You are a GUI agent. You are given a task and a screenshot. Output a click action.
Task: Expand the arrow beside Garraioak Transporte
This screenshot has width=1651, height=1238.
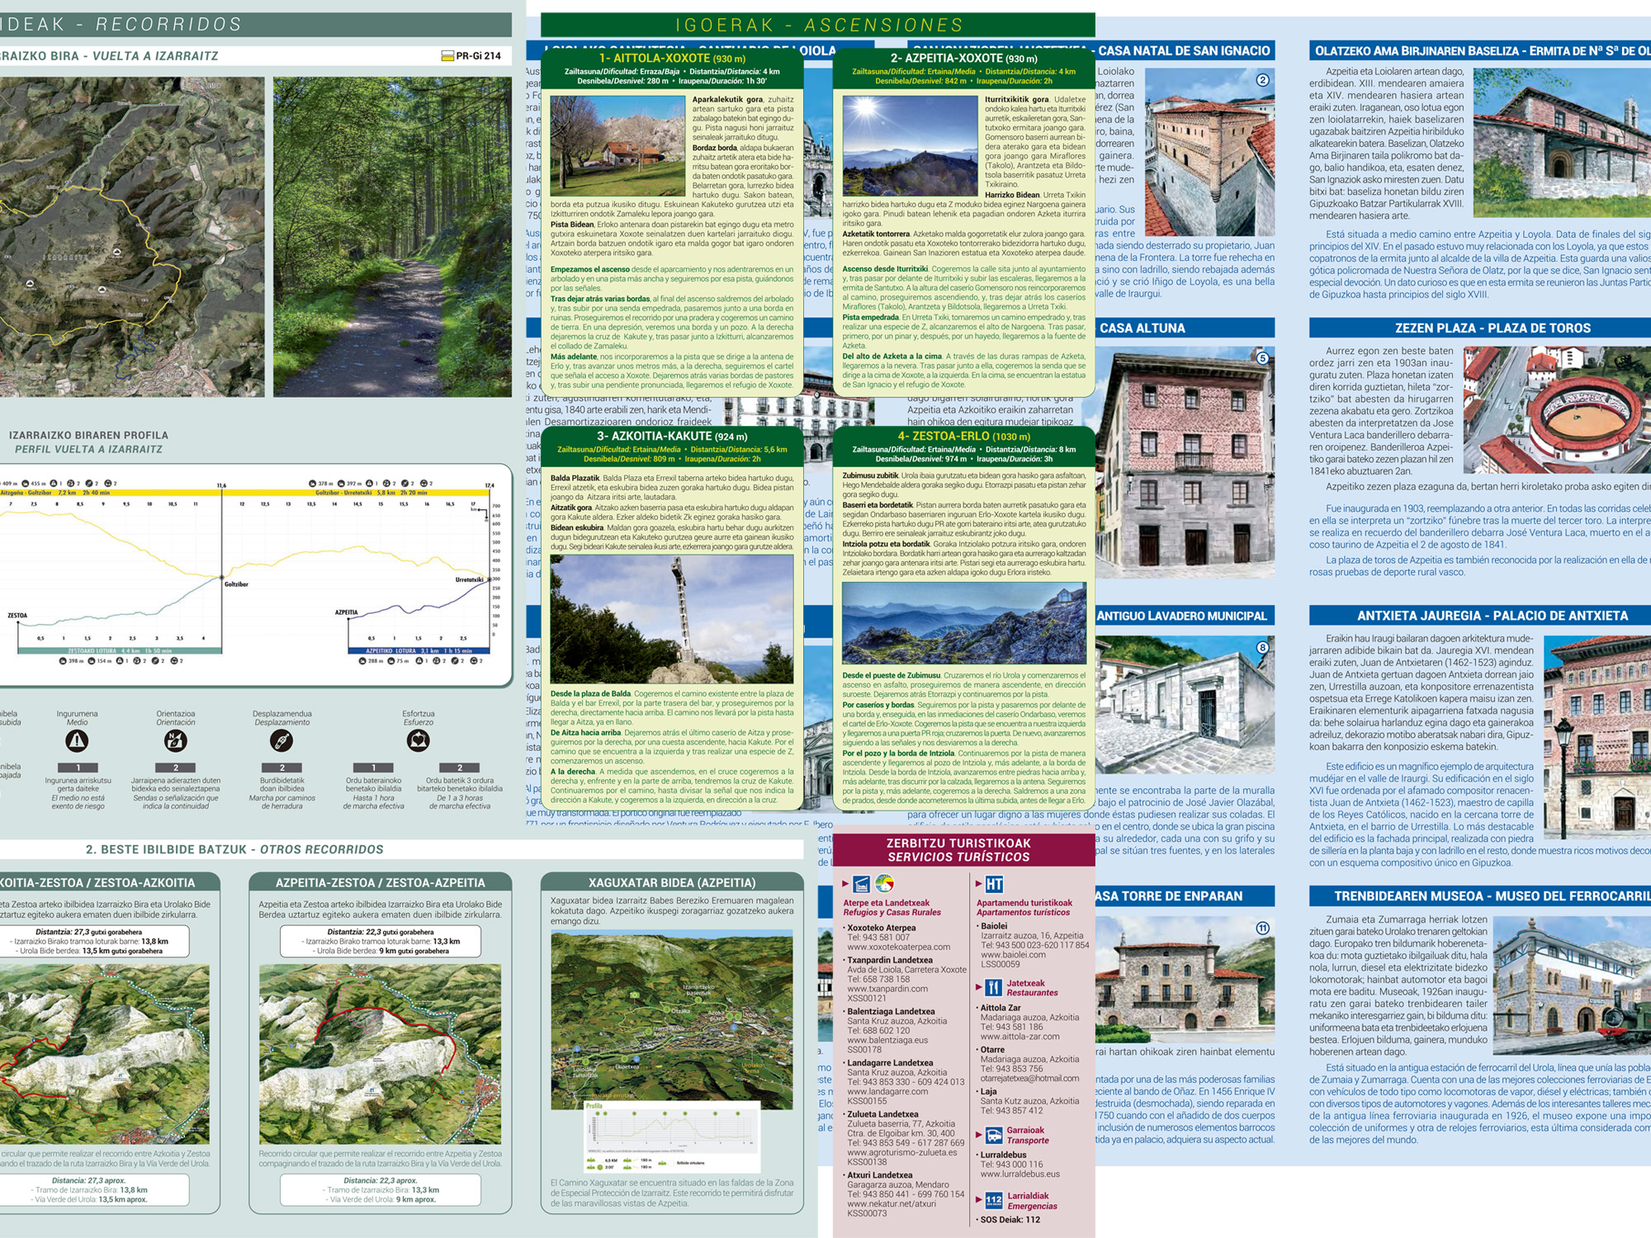(x=979, y=1135)
